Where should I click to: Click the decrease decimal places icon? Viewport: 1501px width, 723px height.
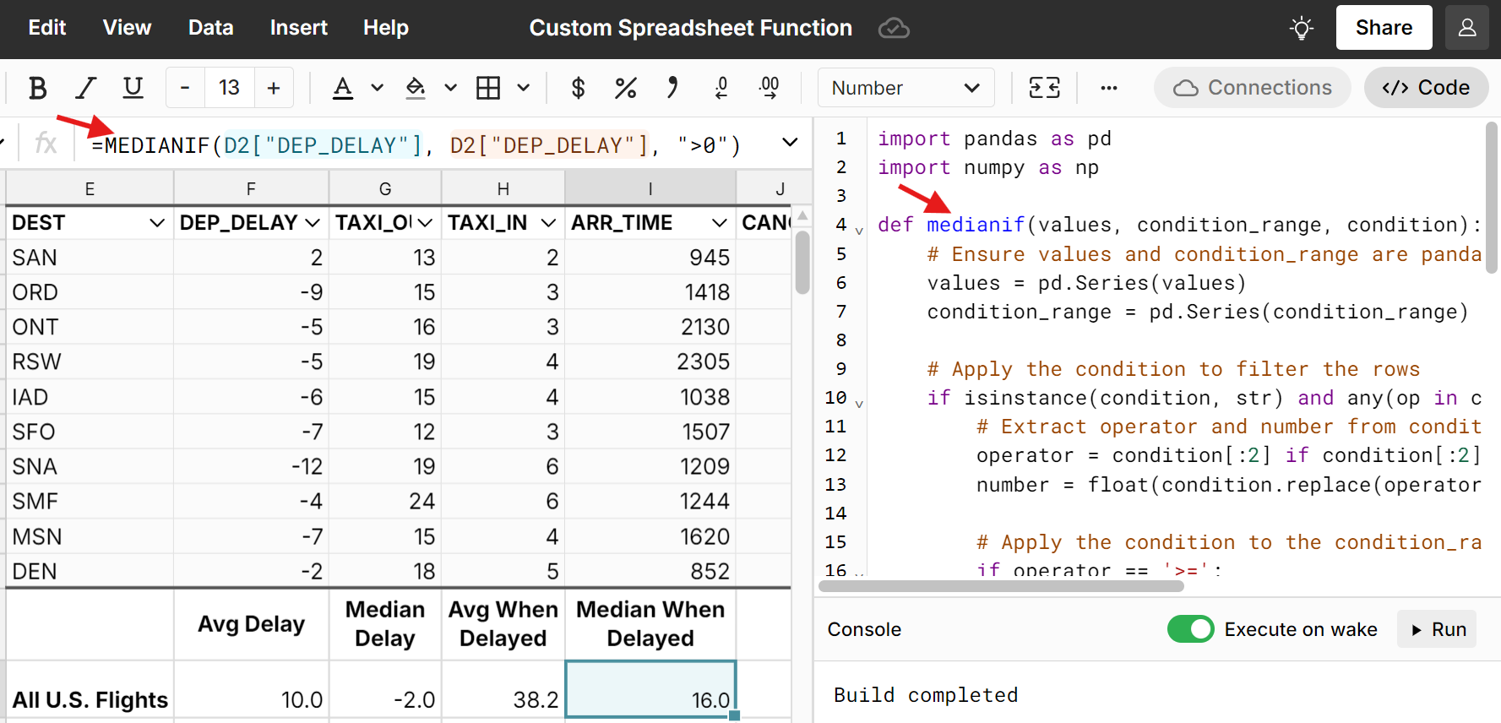point(721,88)
